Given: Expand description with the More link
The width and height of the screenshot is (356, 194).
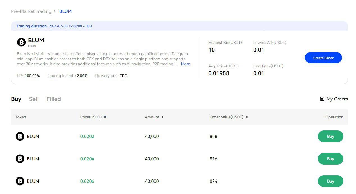Looking at the screenshot, I should (185, 64).
